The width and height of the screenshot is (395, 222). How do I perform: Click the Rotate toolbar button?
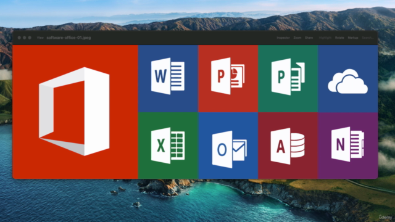339,38
